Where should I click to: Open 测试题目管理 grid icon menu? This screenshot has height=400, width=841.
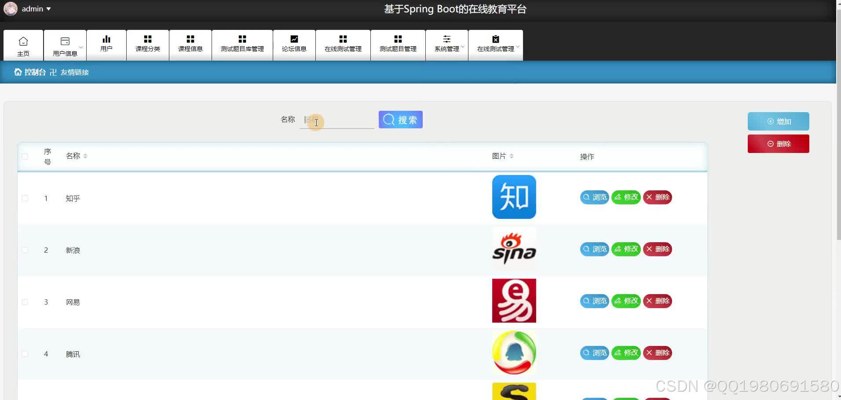click(398, 45)
